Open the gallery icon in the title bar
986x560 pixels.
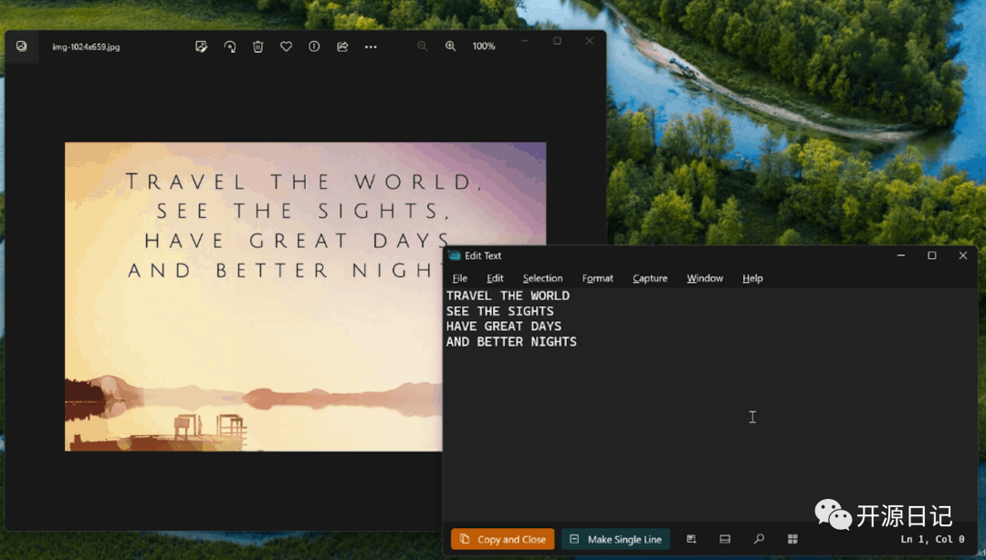pyautogui.click(x=22, y=46)
